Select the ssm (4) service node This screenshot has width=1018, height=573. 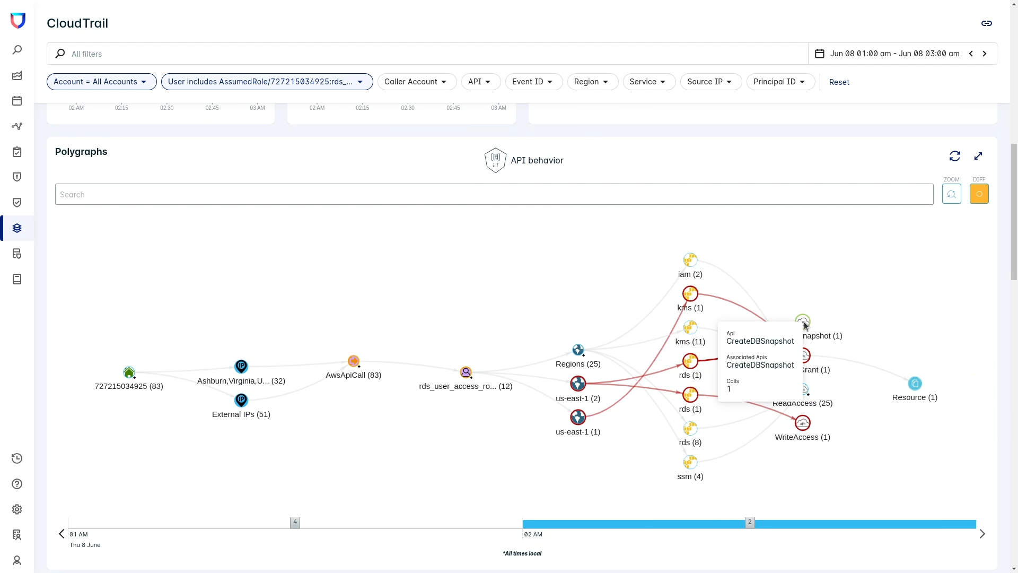point(690,462)
